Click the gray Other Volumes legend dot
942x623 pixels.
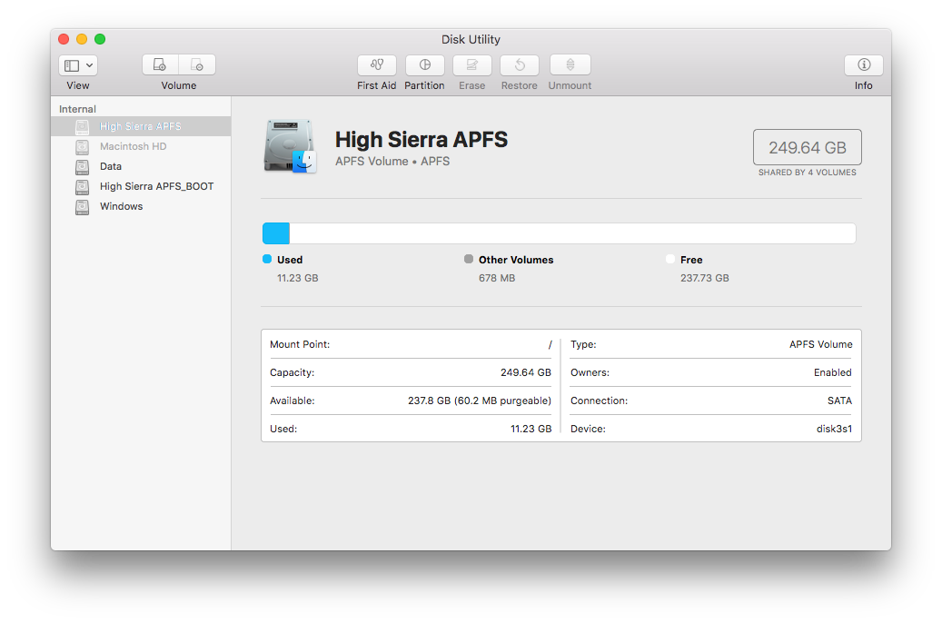469,259
